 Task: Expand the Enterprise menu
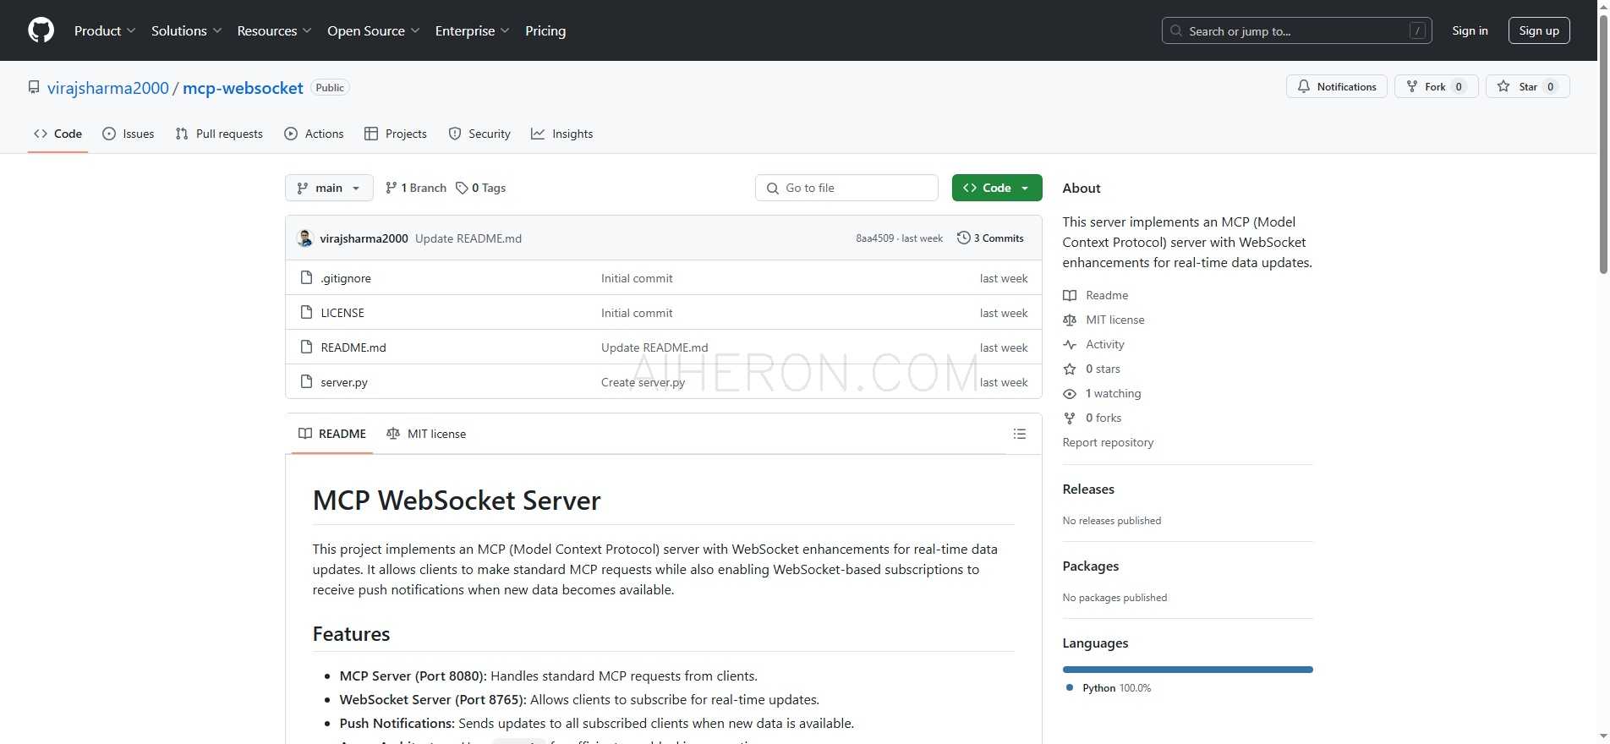click(x=472, y=30)
